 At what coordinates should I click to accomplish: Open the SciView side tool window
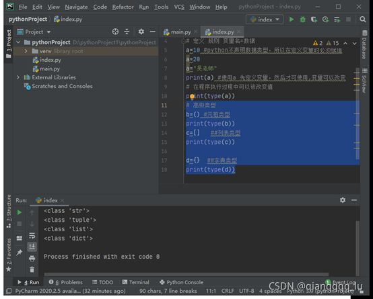click(364, 80)
